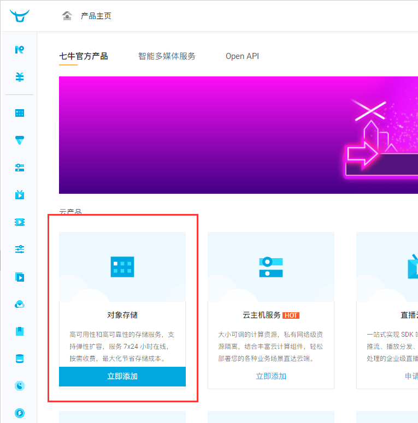
Task: Open the bookmark sidebar icon
Action: [x=20, y=331]
